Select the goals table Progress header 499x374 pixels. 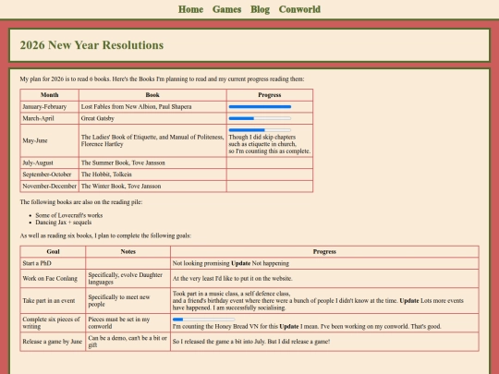[324, 251]
